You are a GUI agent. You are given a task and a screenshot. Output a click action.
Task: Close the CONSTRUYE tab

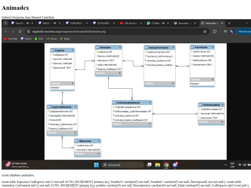87,23
